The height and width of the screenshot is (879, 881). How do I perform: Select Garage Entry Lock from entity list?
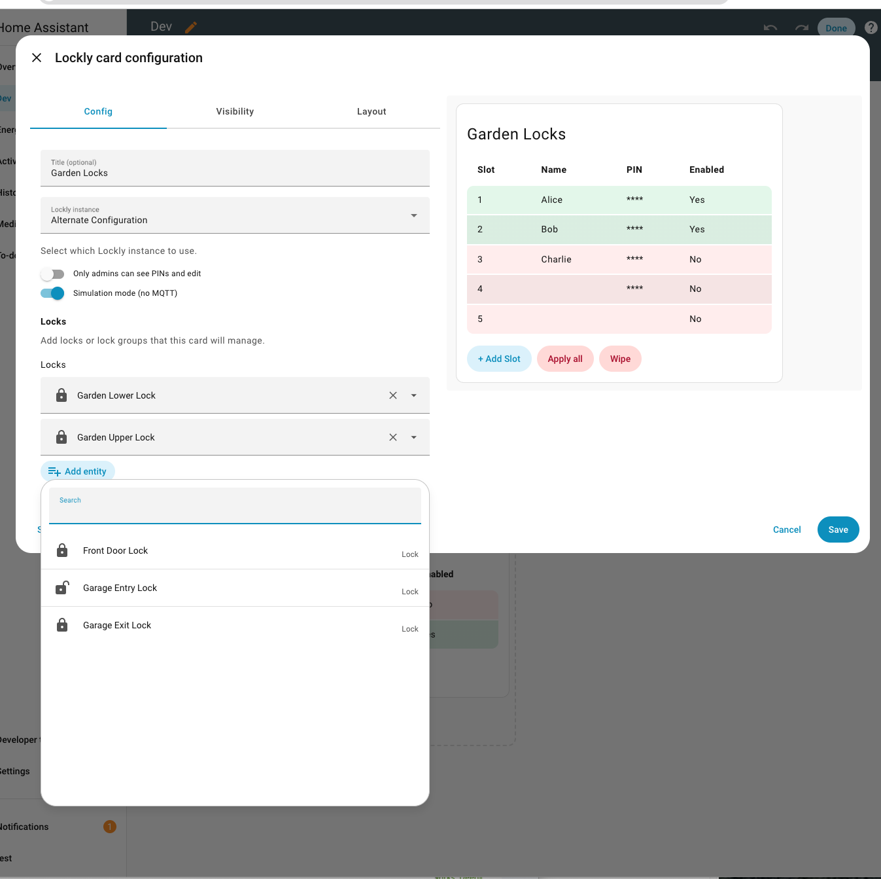[x=235, y=588]
